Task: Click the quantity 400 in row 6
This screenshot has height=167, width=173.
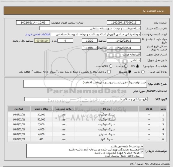Action: pyautogui.click(x=41, y=139)
